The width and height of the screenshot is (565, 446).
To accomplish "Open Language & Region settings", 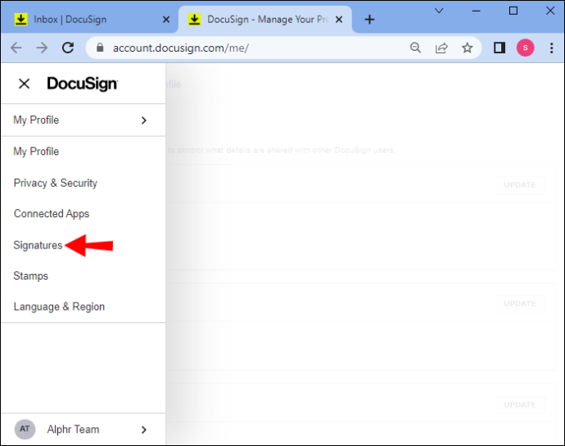I will tap(59, 307).
